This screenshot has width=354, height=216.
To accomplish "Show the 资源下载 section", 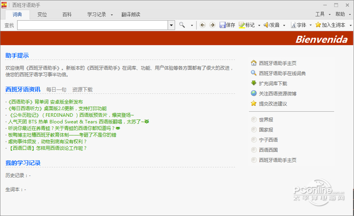I will pos(82,90).
